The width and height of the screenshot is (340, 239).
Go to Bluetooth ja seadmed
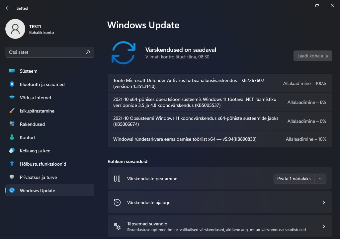point(50,84)
